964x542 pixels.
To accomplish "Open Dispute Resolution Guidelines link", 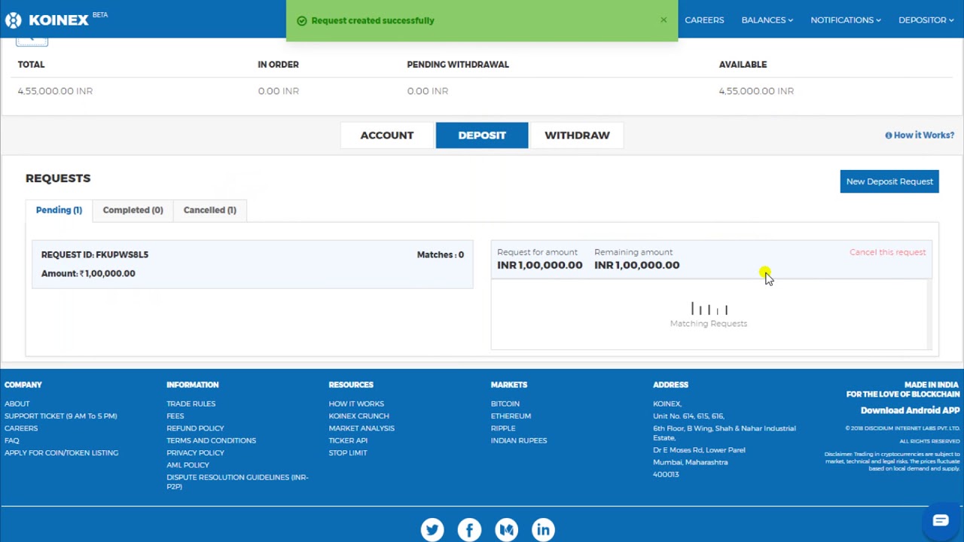I will point(237,482).
